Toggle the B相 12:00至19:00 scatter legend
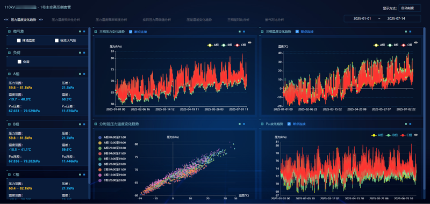Screen dimensions: 430x204 (x=112, y=159)
